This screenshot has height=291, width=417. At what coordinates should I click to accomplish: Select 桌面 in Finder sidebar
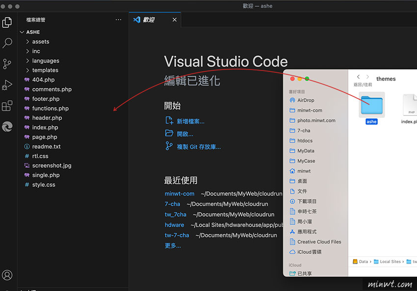coord(302,181)
